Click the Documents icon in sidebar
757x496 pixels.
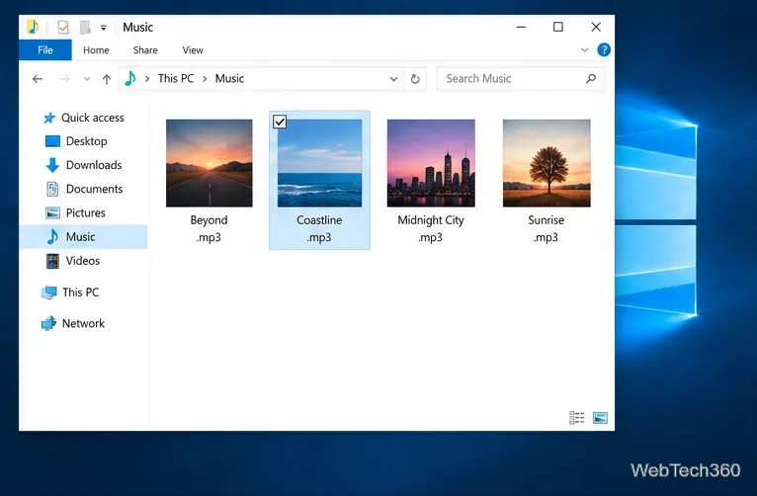point(52,189)
